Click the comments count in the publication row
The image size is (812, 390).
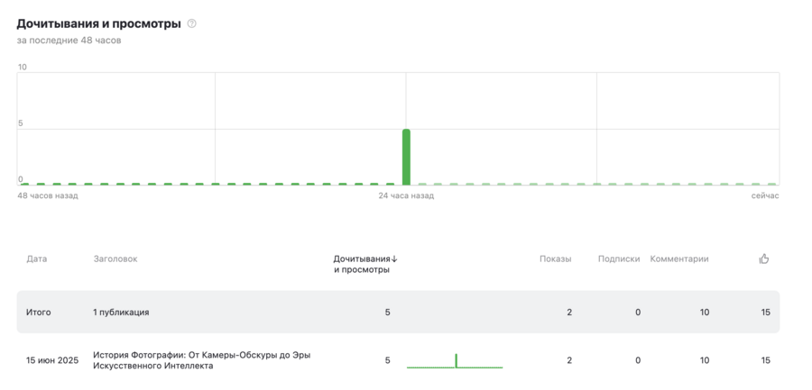click(x=704, y=360)
